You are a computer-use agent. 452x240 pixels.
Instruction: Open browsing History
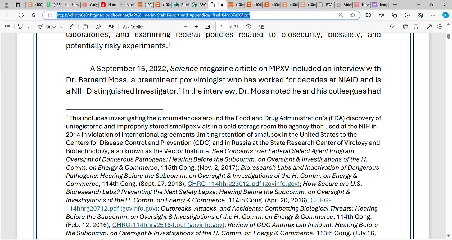(x=407, y=15)
